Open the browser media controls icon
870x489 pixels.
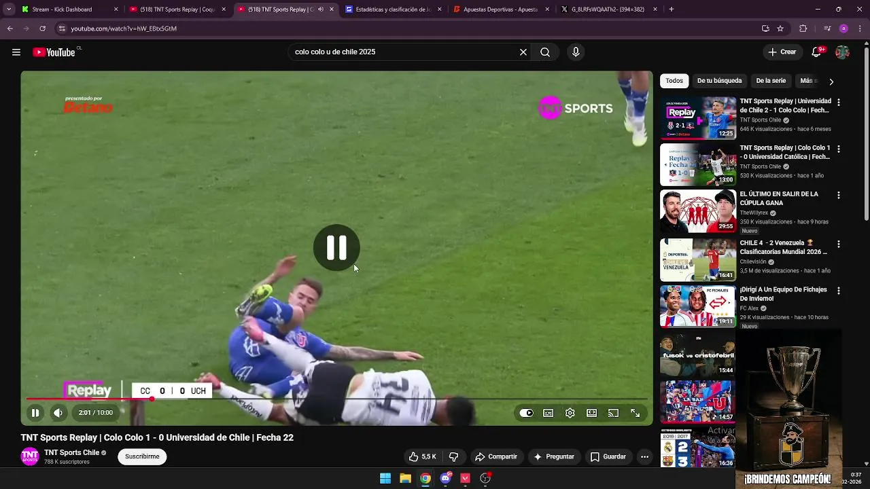826,29
